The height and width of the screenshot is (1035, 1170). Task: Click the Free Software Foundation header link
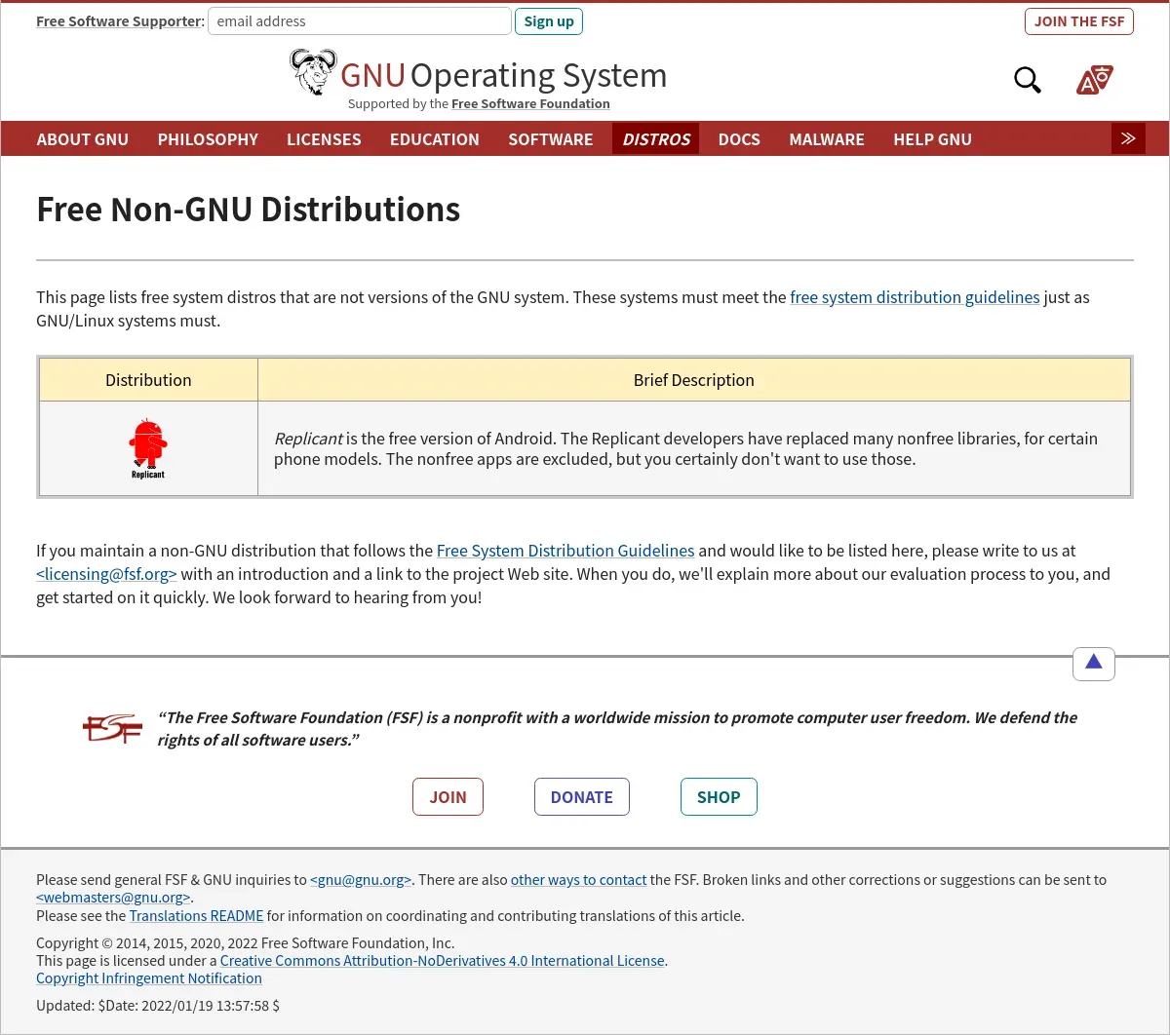(530, 103)
